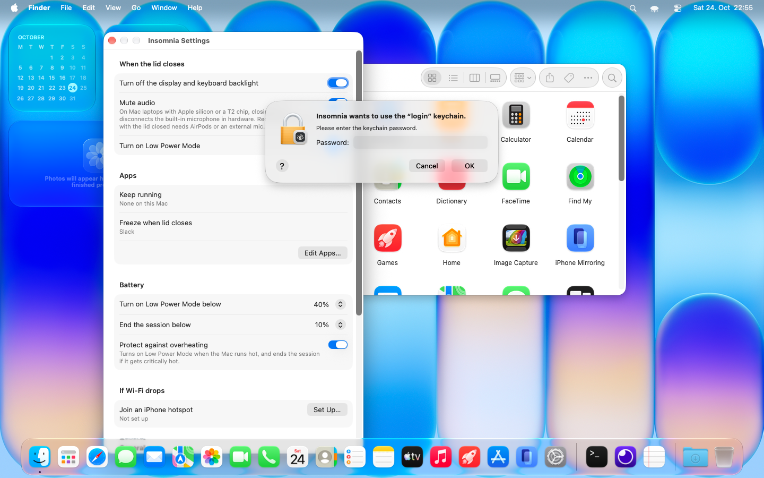Open Image Capture in Finder window

(x=516, y=238)
